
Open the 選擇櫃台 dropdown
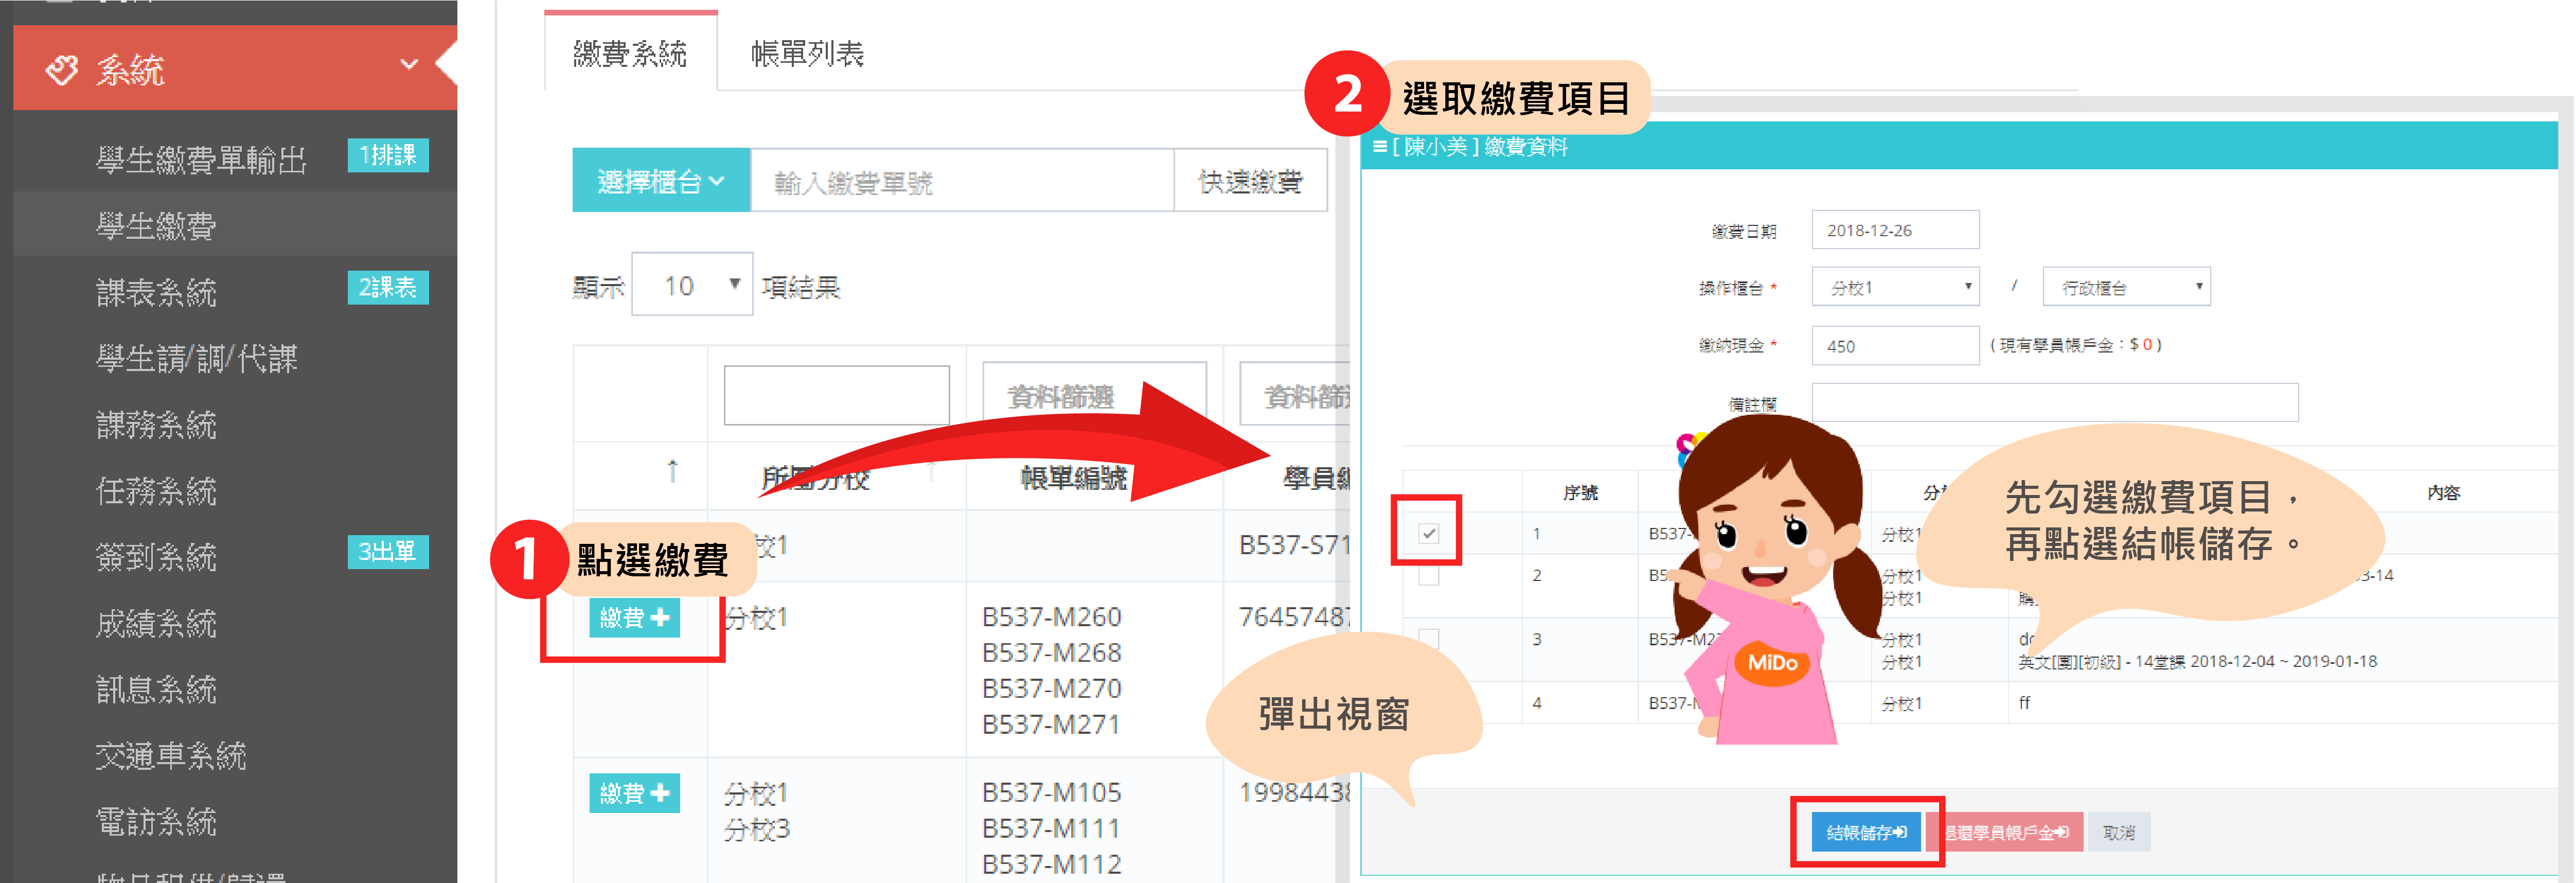click(x=660, y=181)
